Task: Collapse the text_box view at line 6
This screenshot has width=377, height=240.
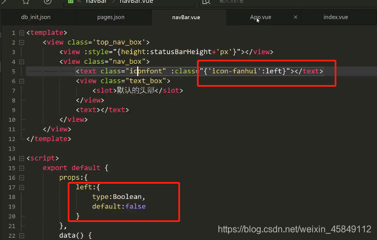Action: (x=21, y=81)
